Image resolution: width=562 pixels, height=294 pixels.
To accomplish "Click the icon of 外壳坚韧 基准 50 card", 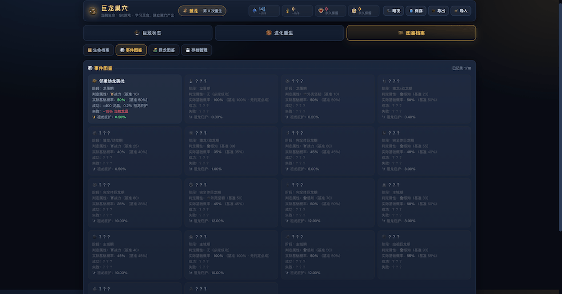I will (x=191, y=185).
